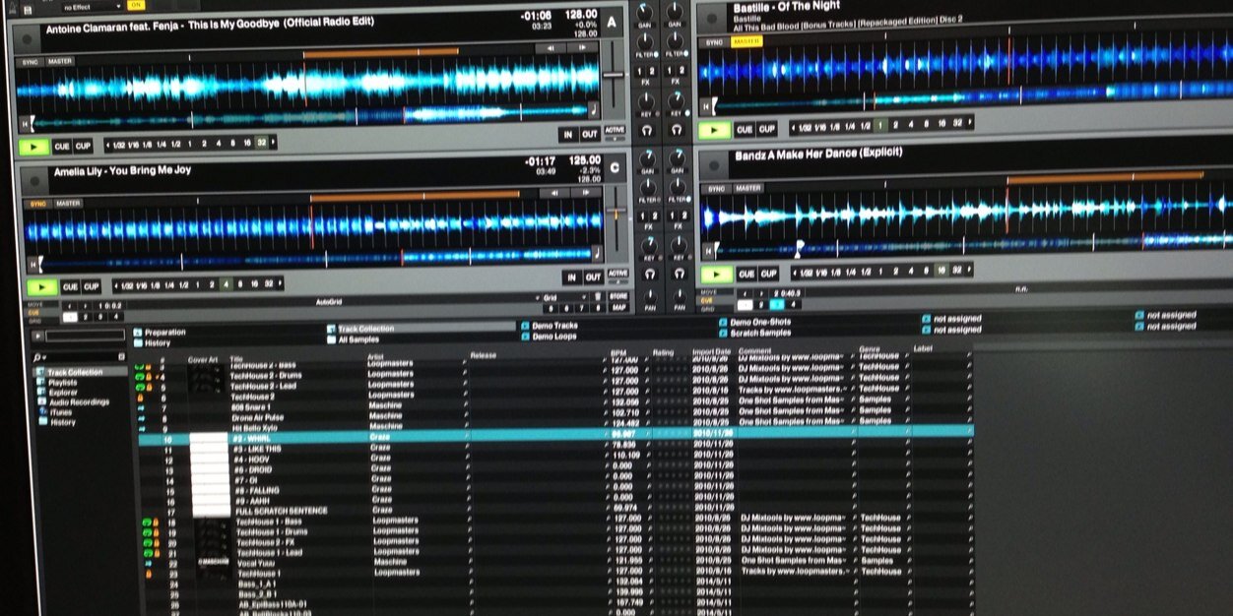Skip to track start on deck A
This screenshot has height=616, width=1233.
click(24, 124)
